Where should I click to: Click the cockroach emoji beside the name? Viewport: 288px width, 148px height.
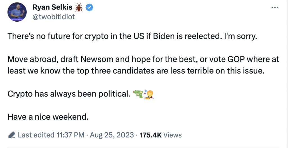[78, 7]
